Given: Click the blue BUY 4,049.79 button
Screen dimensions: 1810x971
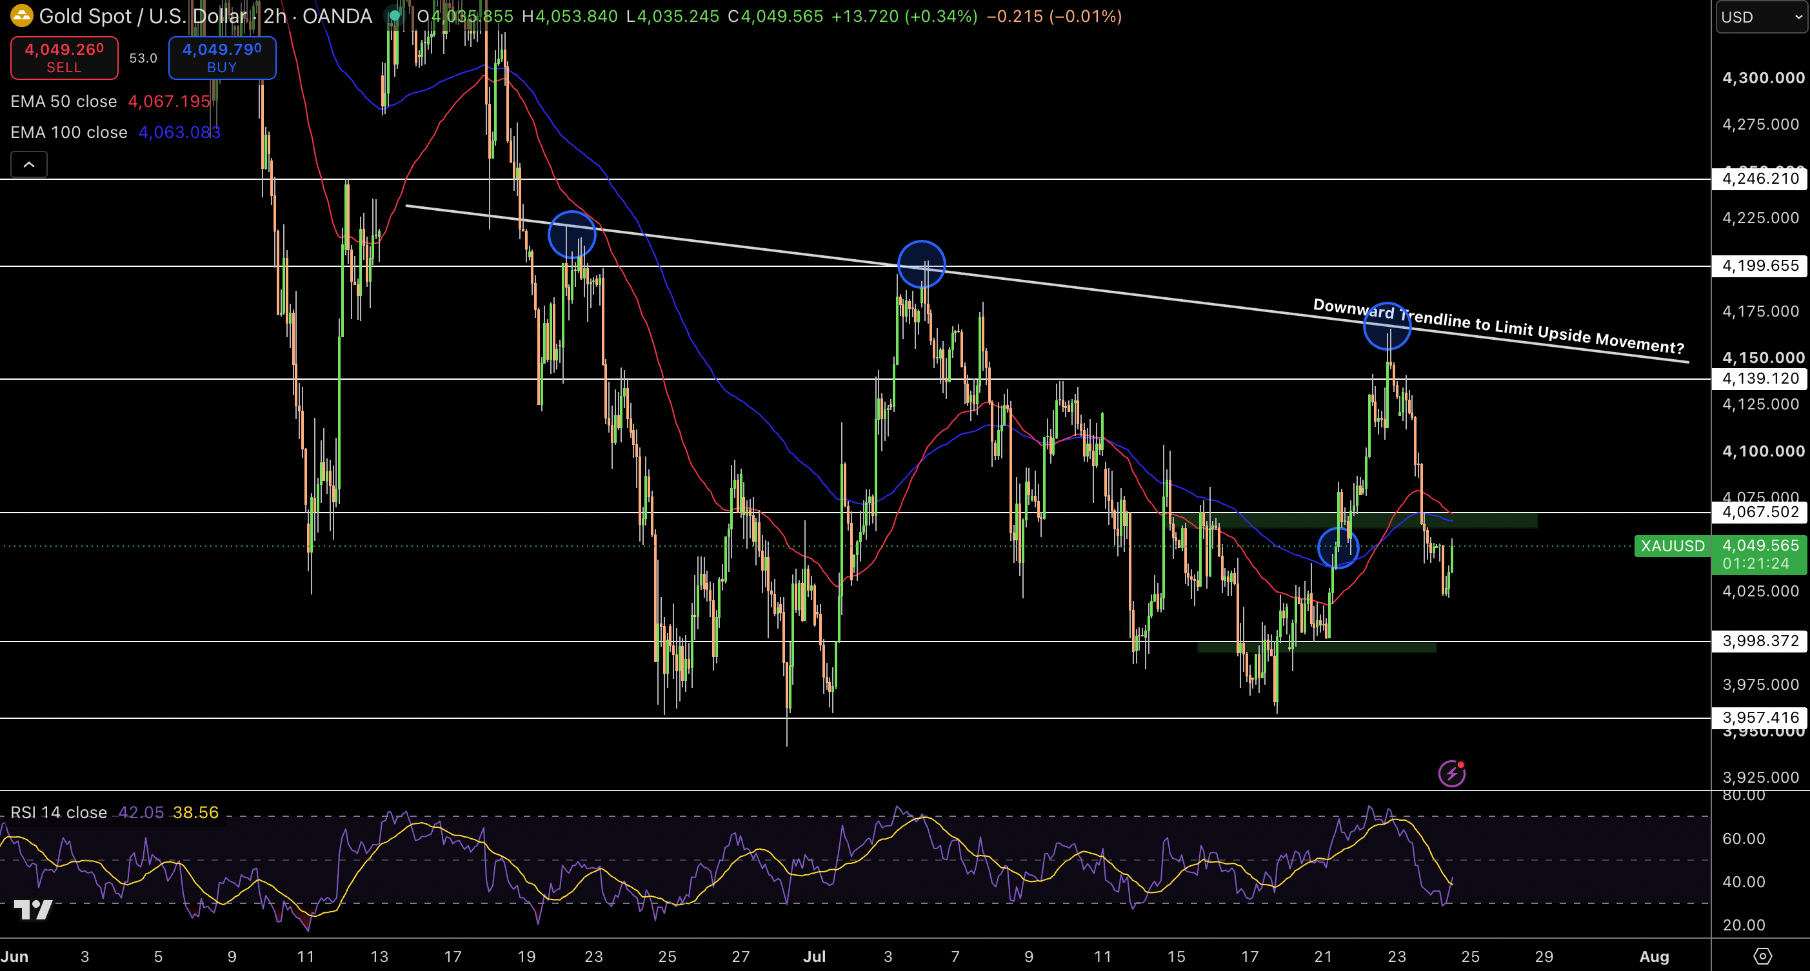Looking at the screenshot, I should [x=222, y=58].
